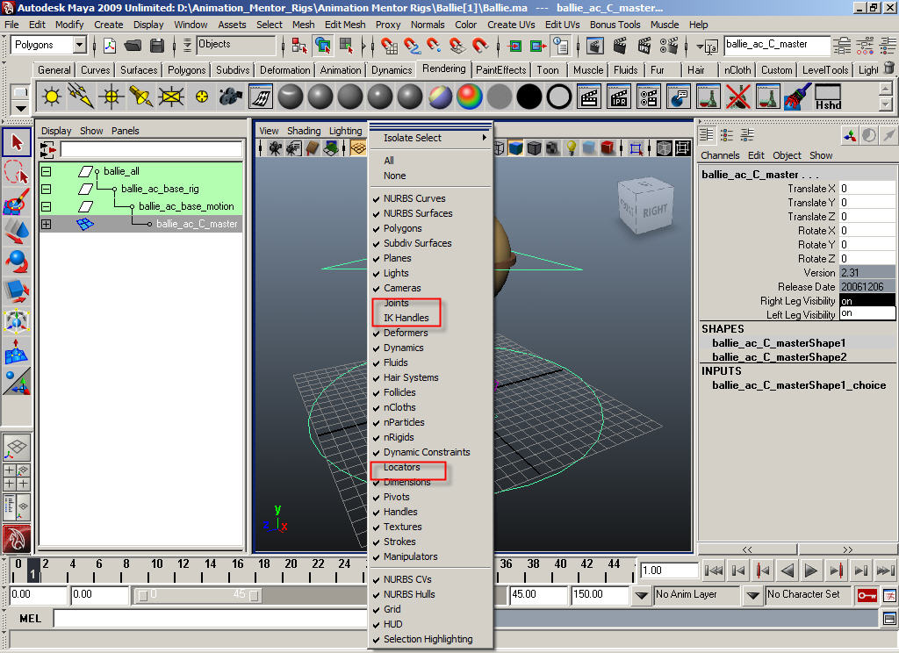This screenshot has width=899, height=653.
Task: Switch to the Animation shelf tab
Action: pyautogui.click(x=341, y=70)
